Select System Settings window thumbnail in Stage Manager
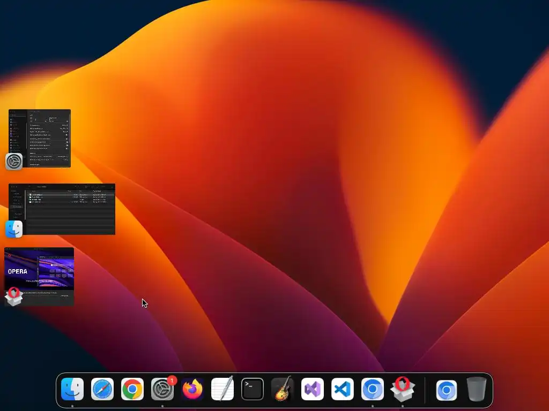This screenshot has width=549, height=411. (x=40, y=139)
